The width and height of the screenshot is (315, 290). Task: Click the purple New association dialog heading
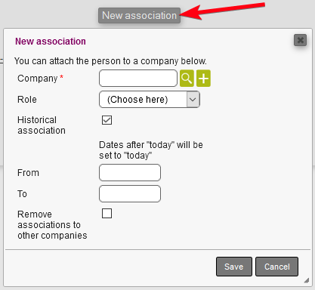[51, 42]
